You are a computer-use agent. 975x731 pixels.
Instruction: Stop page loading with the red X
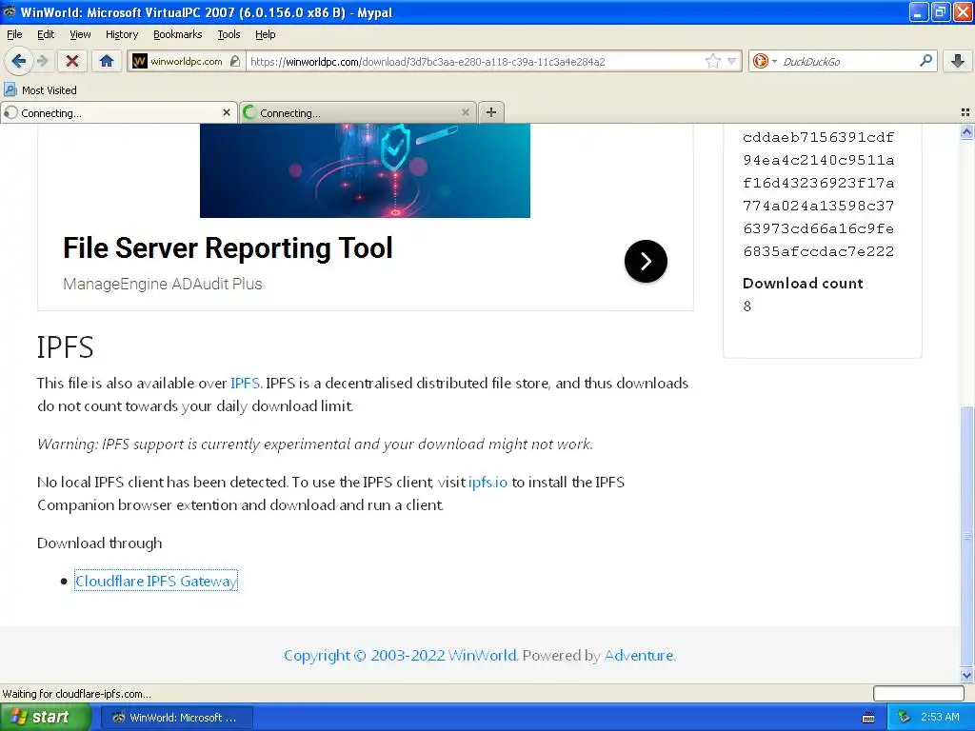[x=72, y=61]
